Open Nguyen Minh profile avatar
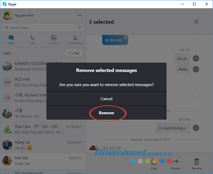The height and width of the screenshot is (174, 213). [x=7, y=15]
